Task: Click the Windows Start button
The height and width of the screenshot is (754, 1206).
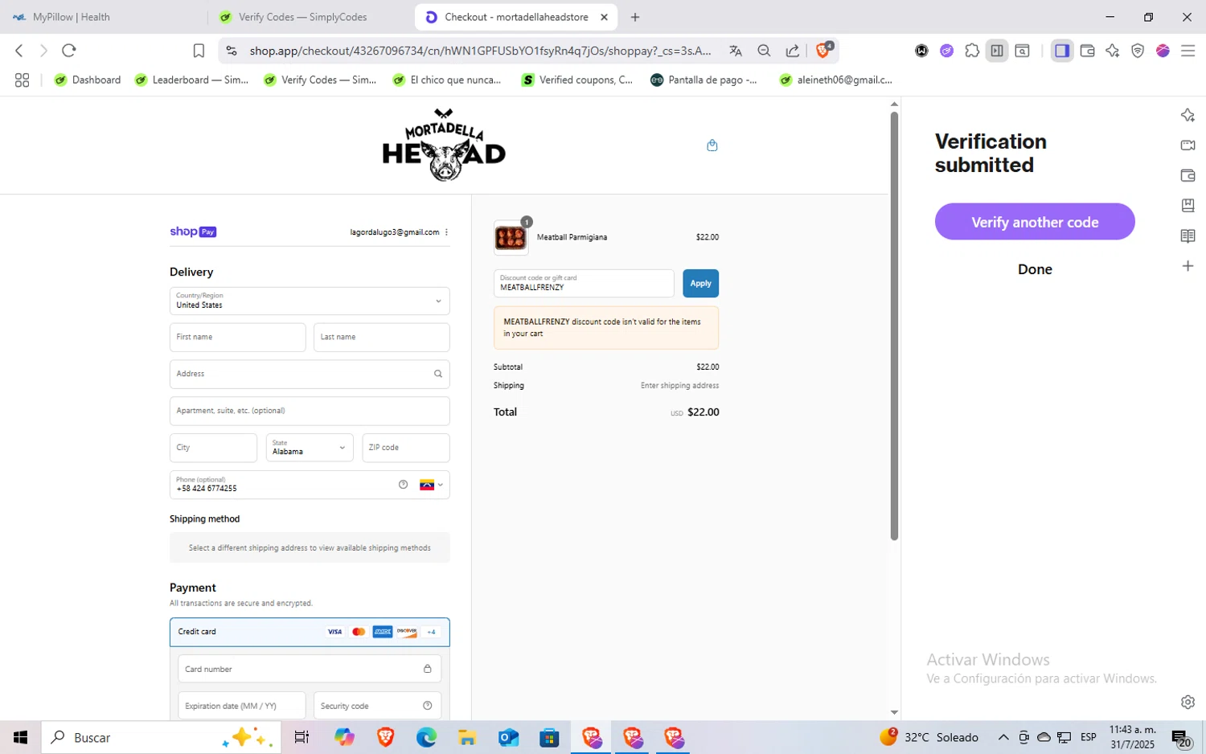Action: (x=21, y=737)
